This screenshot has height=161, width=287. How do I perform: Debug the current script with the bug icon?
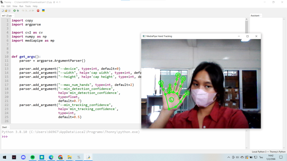pyautogui.click(x=18, y=11)
